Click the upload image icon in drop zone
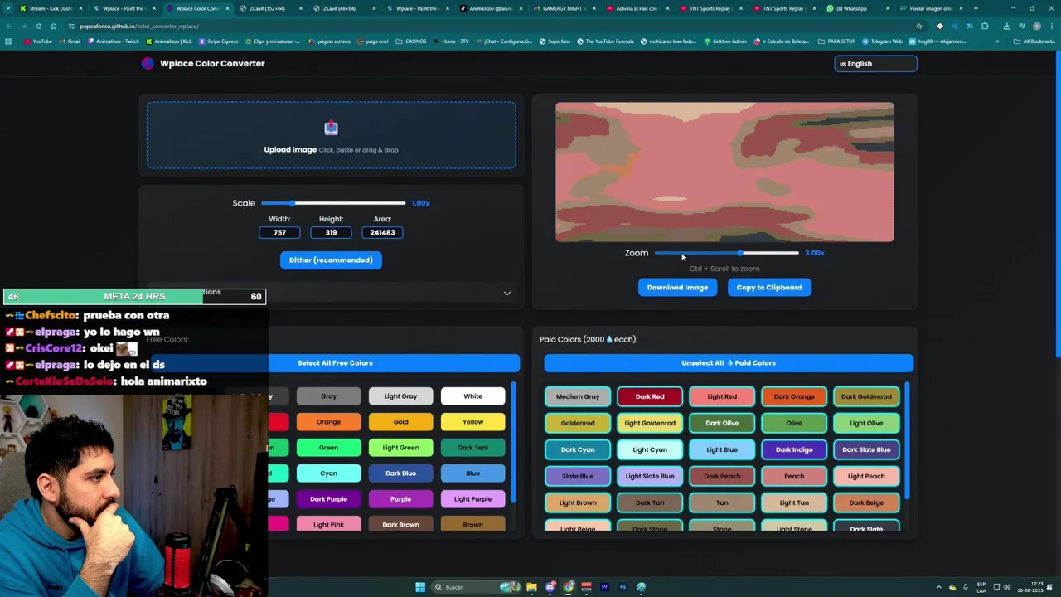1061x597 pixels. (332, 128)
